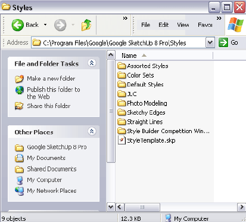The image size is (246, 222).
Task: Click the task pane scroll down arrow
Action: [111, 207]
